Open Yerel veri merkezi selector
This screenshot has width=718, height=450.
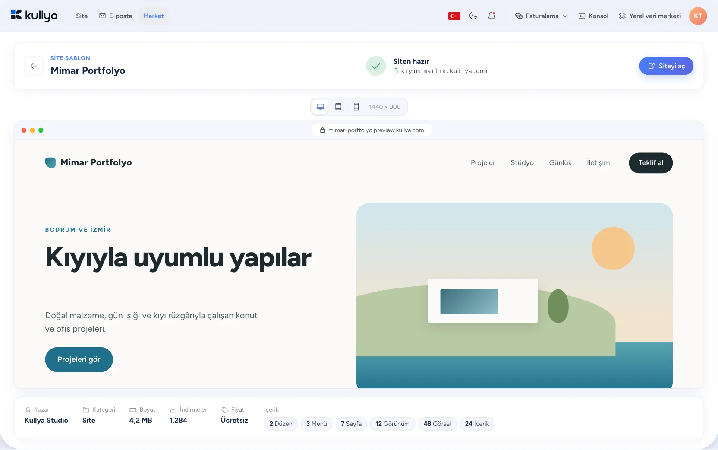tap(650, 16)
